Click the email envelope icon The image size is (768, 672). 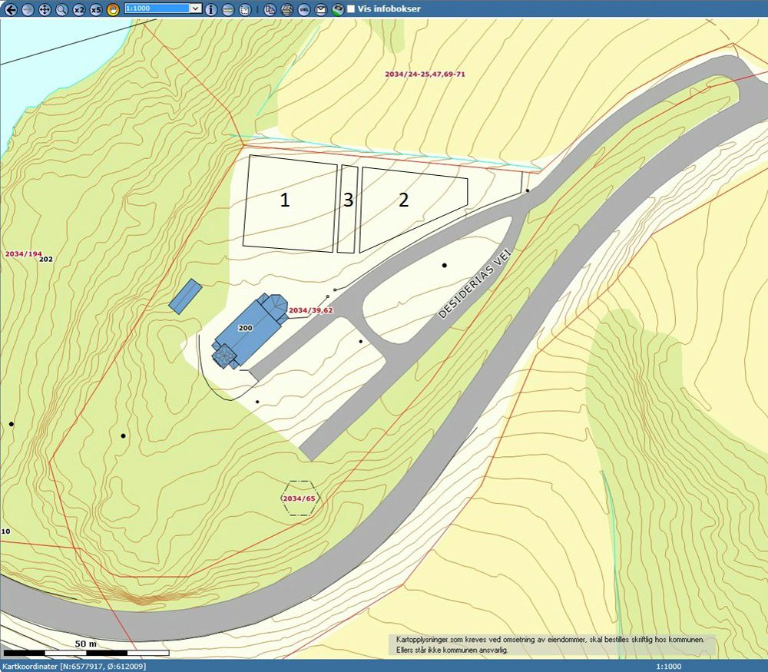tap(321, 9)
